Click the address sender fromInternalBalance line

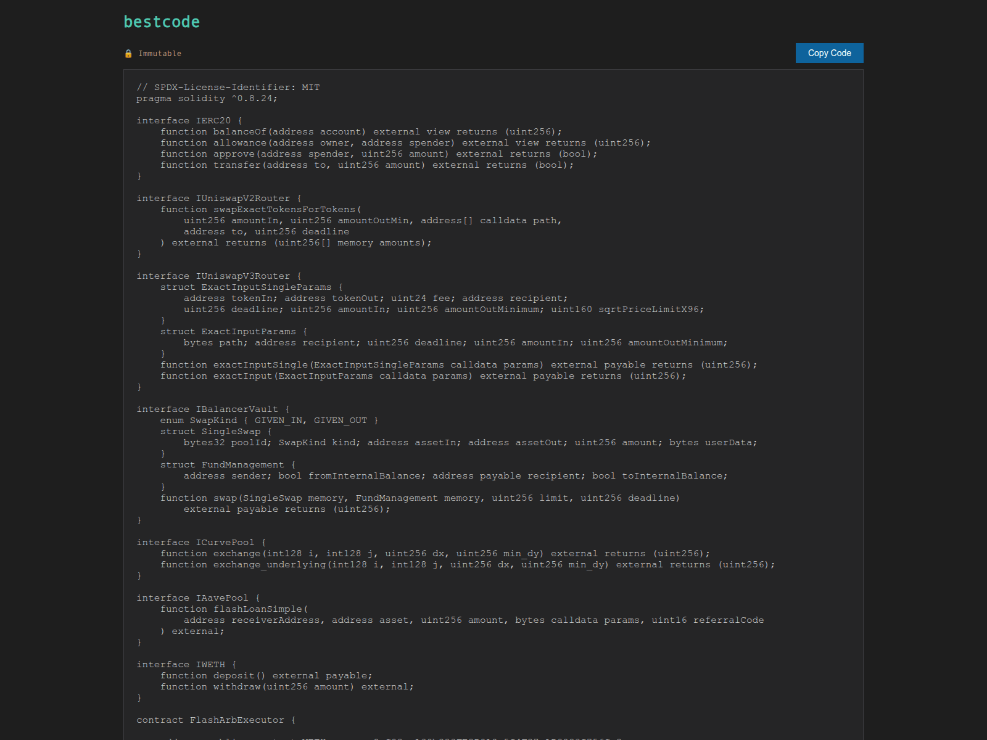[x=456, y=476]
